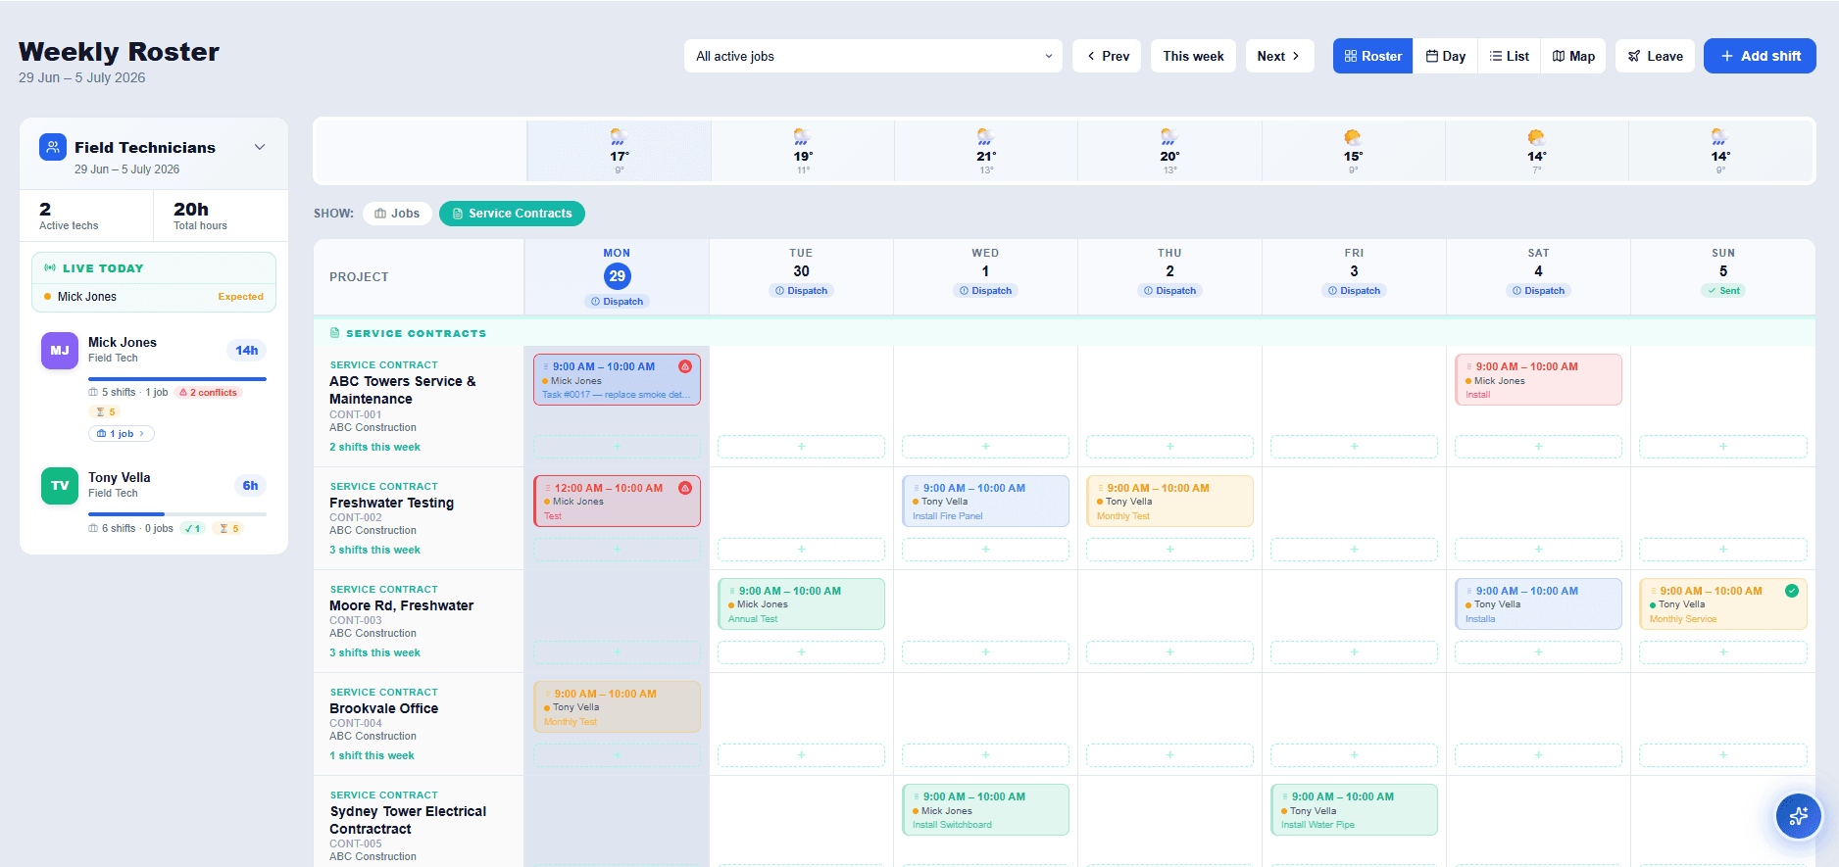Open Wednesday Install Fire Panel shift

(x=985, y=502)
